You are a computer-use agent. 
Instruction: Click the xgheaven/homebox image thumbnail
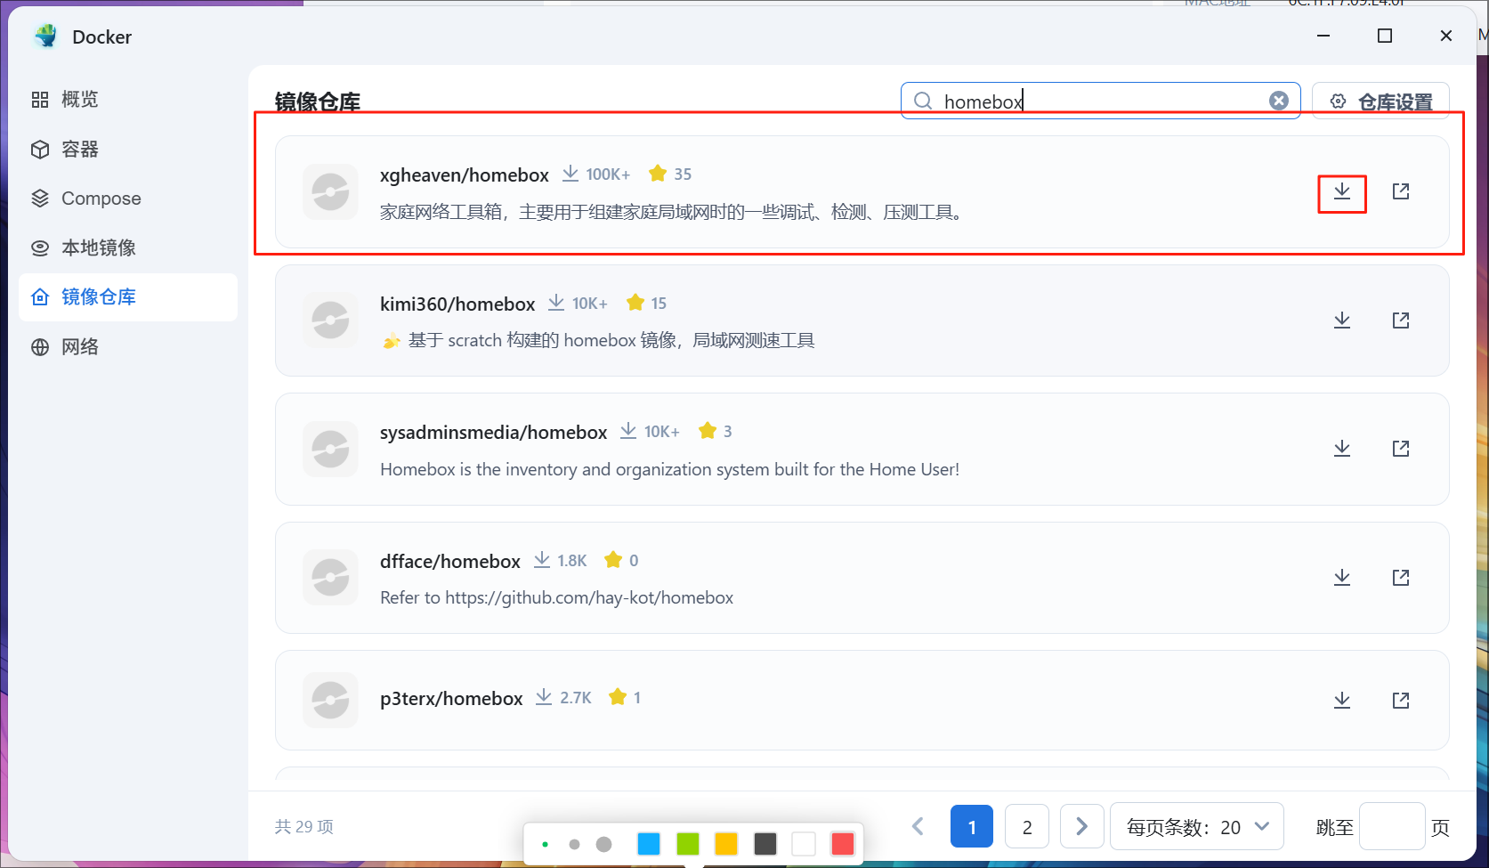click(x=330, y=191)
